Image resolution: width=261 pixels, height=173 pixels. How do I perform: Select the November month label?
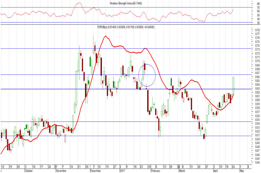[61, 171]
